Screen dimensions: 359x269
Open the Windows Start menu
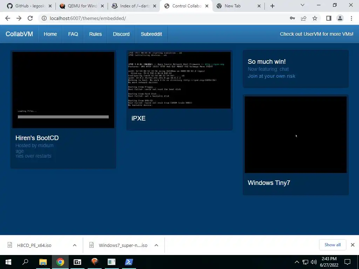8,262
